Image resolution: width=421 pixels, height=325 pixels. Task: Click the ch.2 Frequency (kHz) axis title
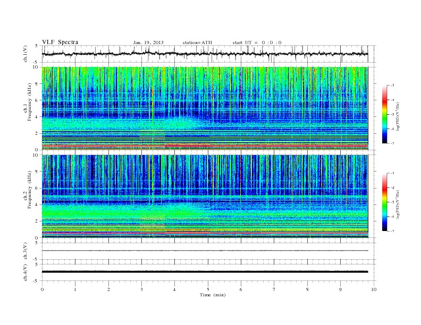pyautogui.click(x=28, y=190)
